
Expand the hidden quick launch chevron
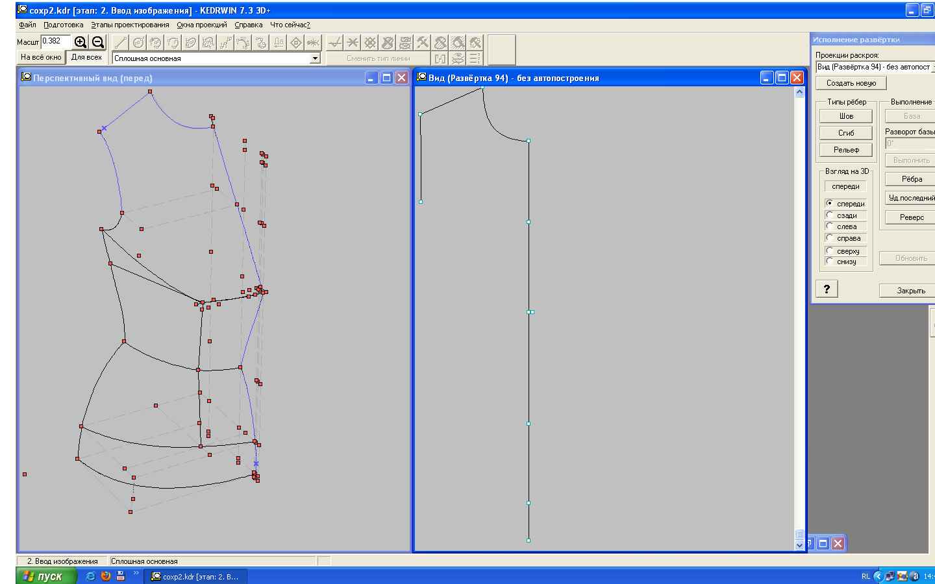136,574
